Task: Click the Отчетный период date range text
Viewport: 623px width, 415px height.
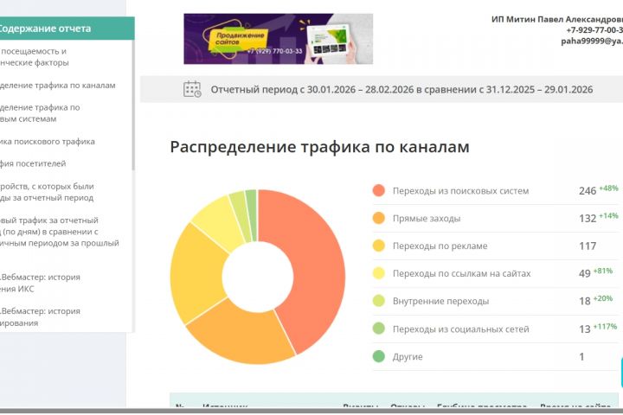Action: pyautogui.click(x=401, y=89)
